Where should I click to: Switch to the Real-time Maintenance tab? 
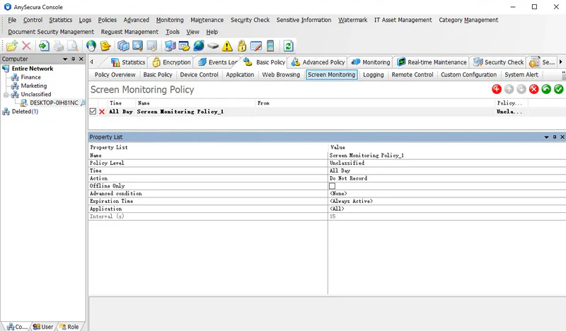432,62
